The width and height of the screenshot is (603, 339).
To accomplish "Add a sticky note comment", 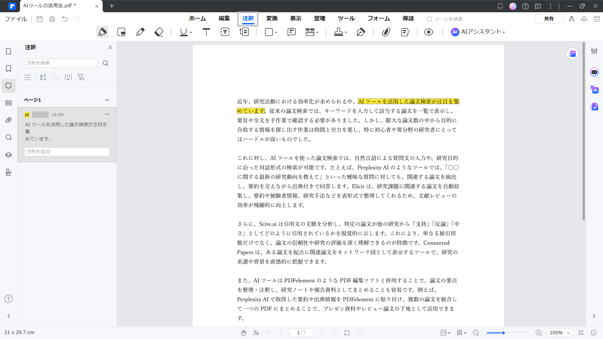I will point(292,32).
